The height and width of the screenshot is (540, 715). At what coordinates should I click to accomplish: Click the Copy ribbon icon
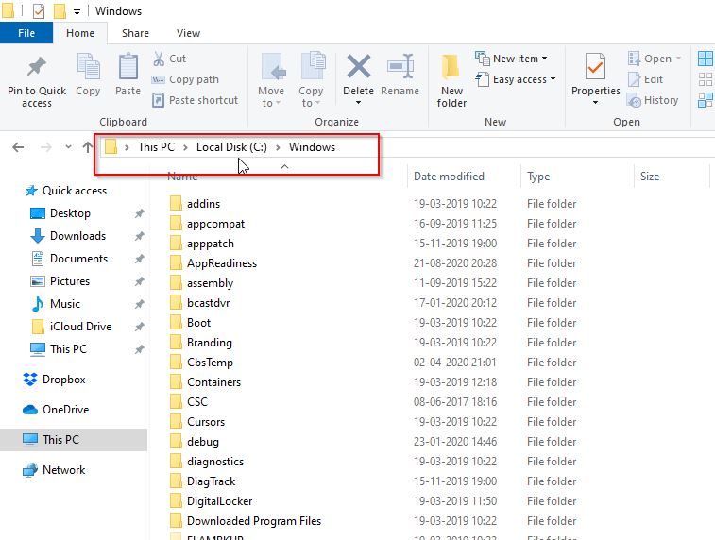coord(88,68)
